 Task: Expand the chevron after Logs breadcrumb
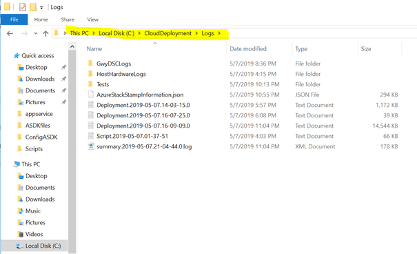(x=219, y=33)
